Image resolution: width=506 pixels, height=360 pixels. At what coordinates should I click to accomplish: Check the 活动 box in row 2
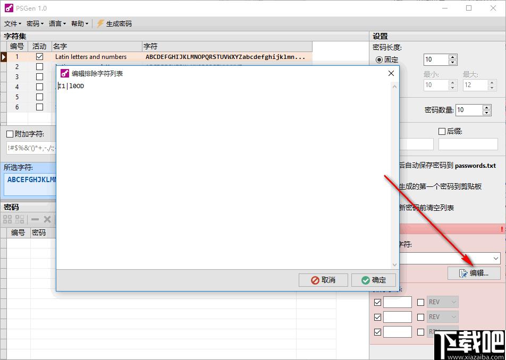(x=39, y=67)
